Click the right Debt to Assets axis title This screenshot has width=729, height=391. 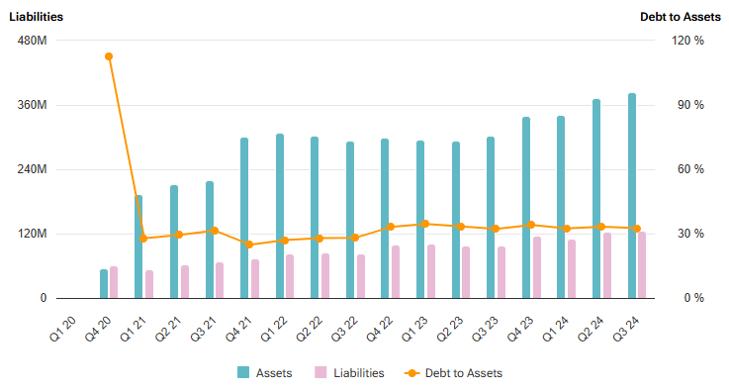pyautogui.click(x=681, y=17)
